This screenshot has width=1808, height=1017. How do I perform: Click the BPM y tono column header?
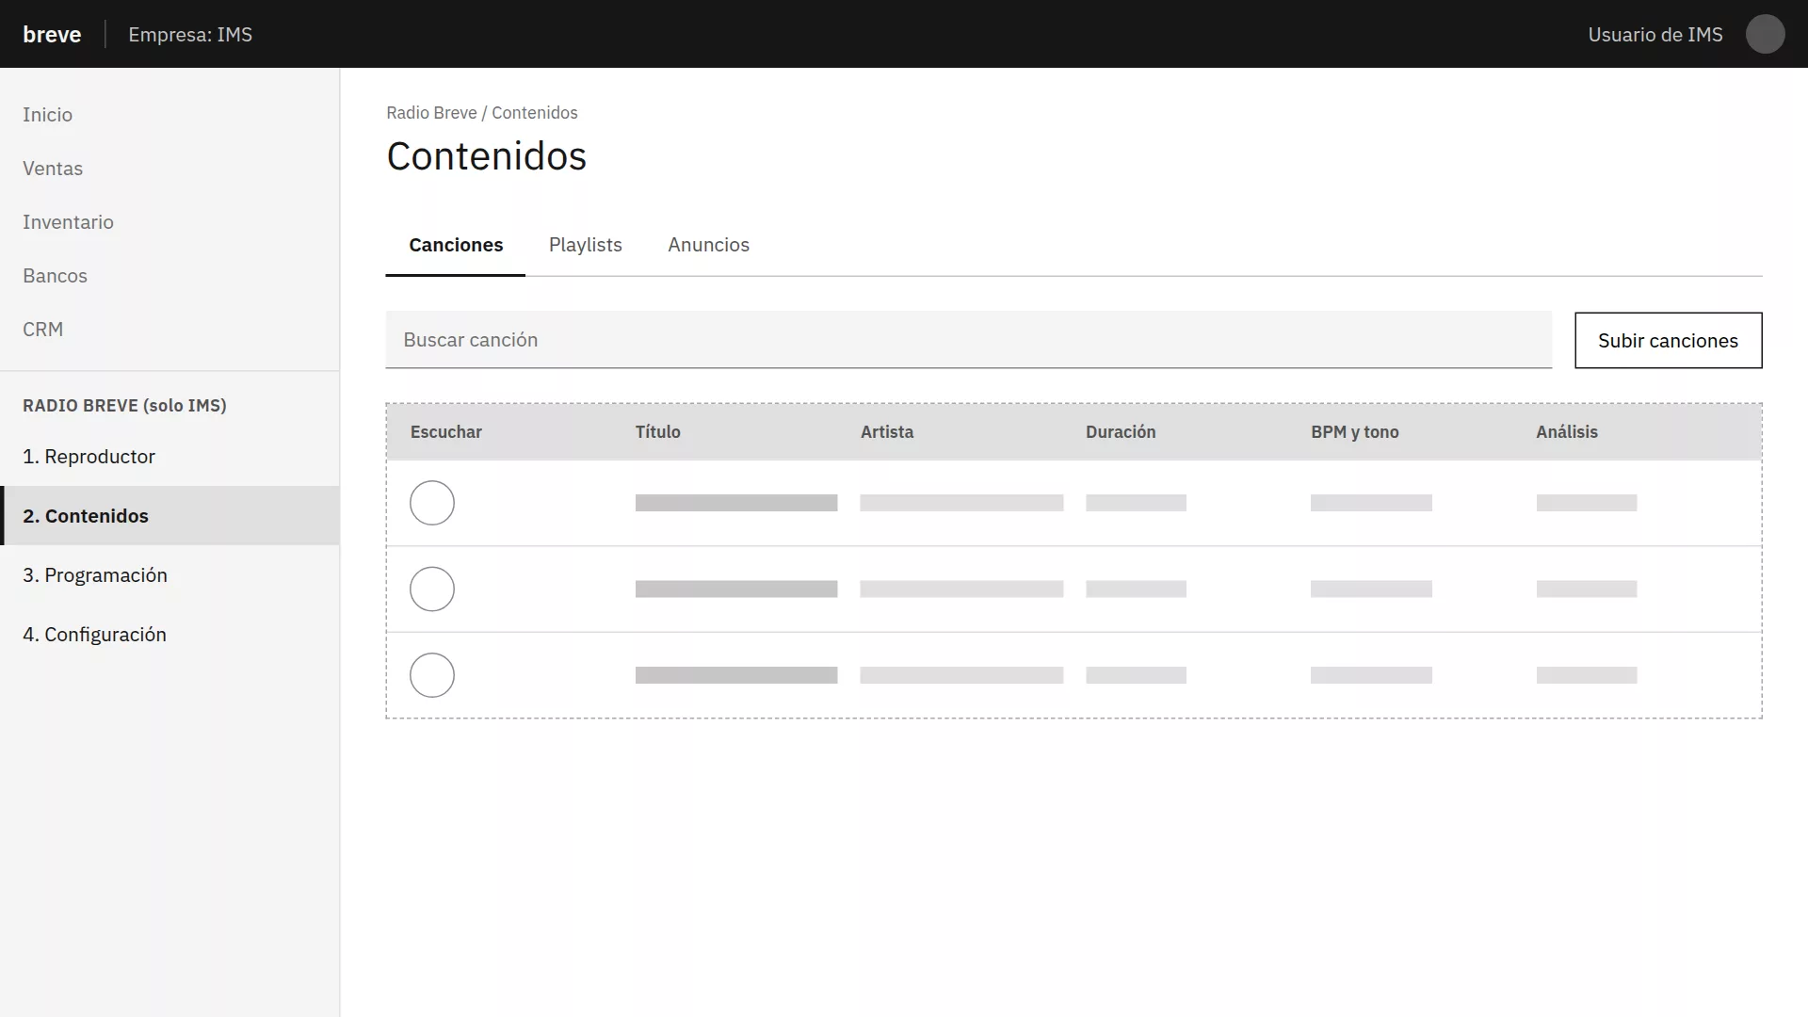pyautogui.click(x=1355, y=432)
